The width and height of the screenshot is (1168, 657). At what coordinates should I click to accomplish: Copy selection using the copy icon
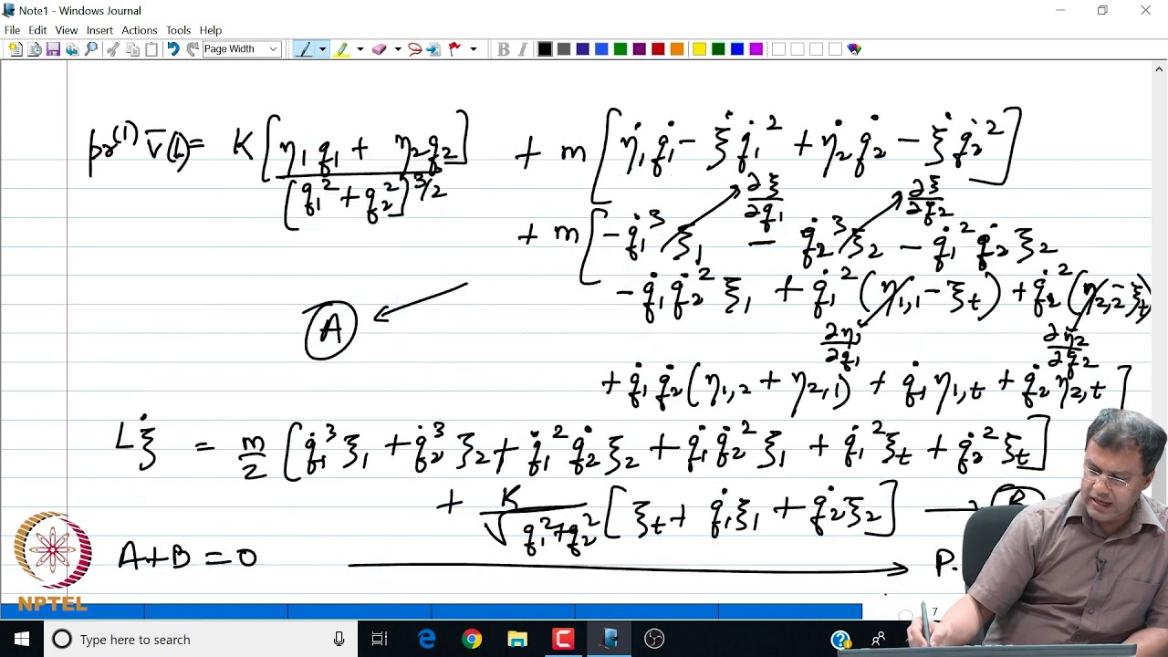pyautogui.click(x=132, y=49)
